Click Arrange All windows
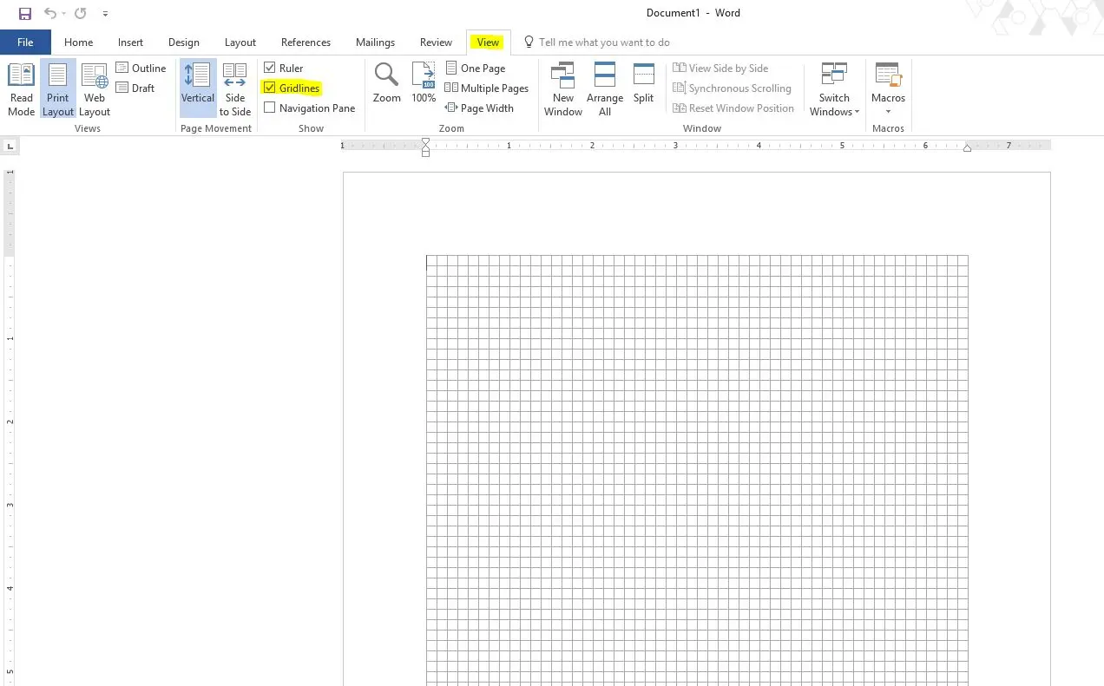Viewport: 1104px width, 686px height. (605, 89)
